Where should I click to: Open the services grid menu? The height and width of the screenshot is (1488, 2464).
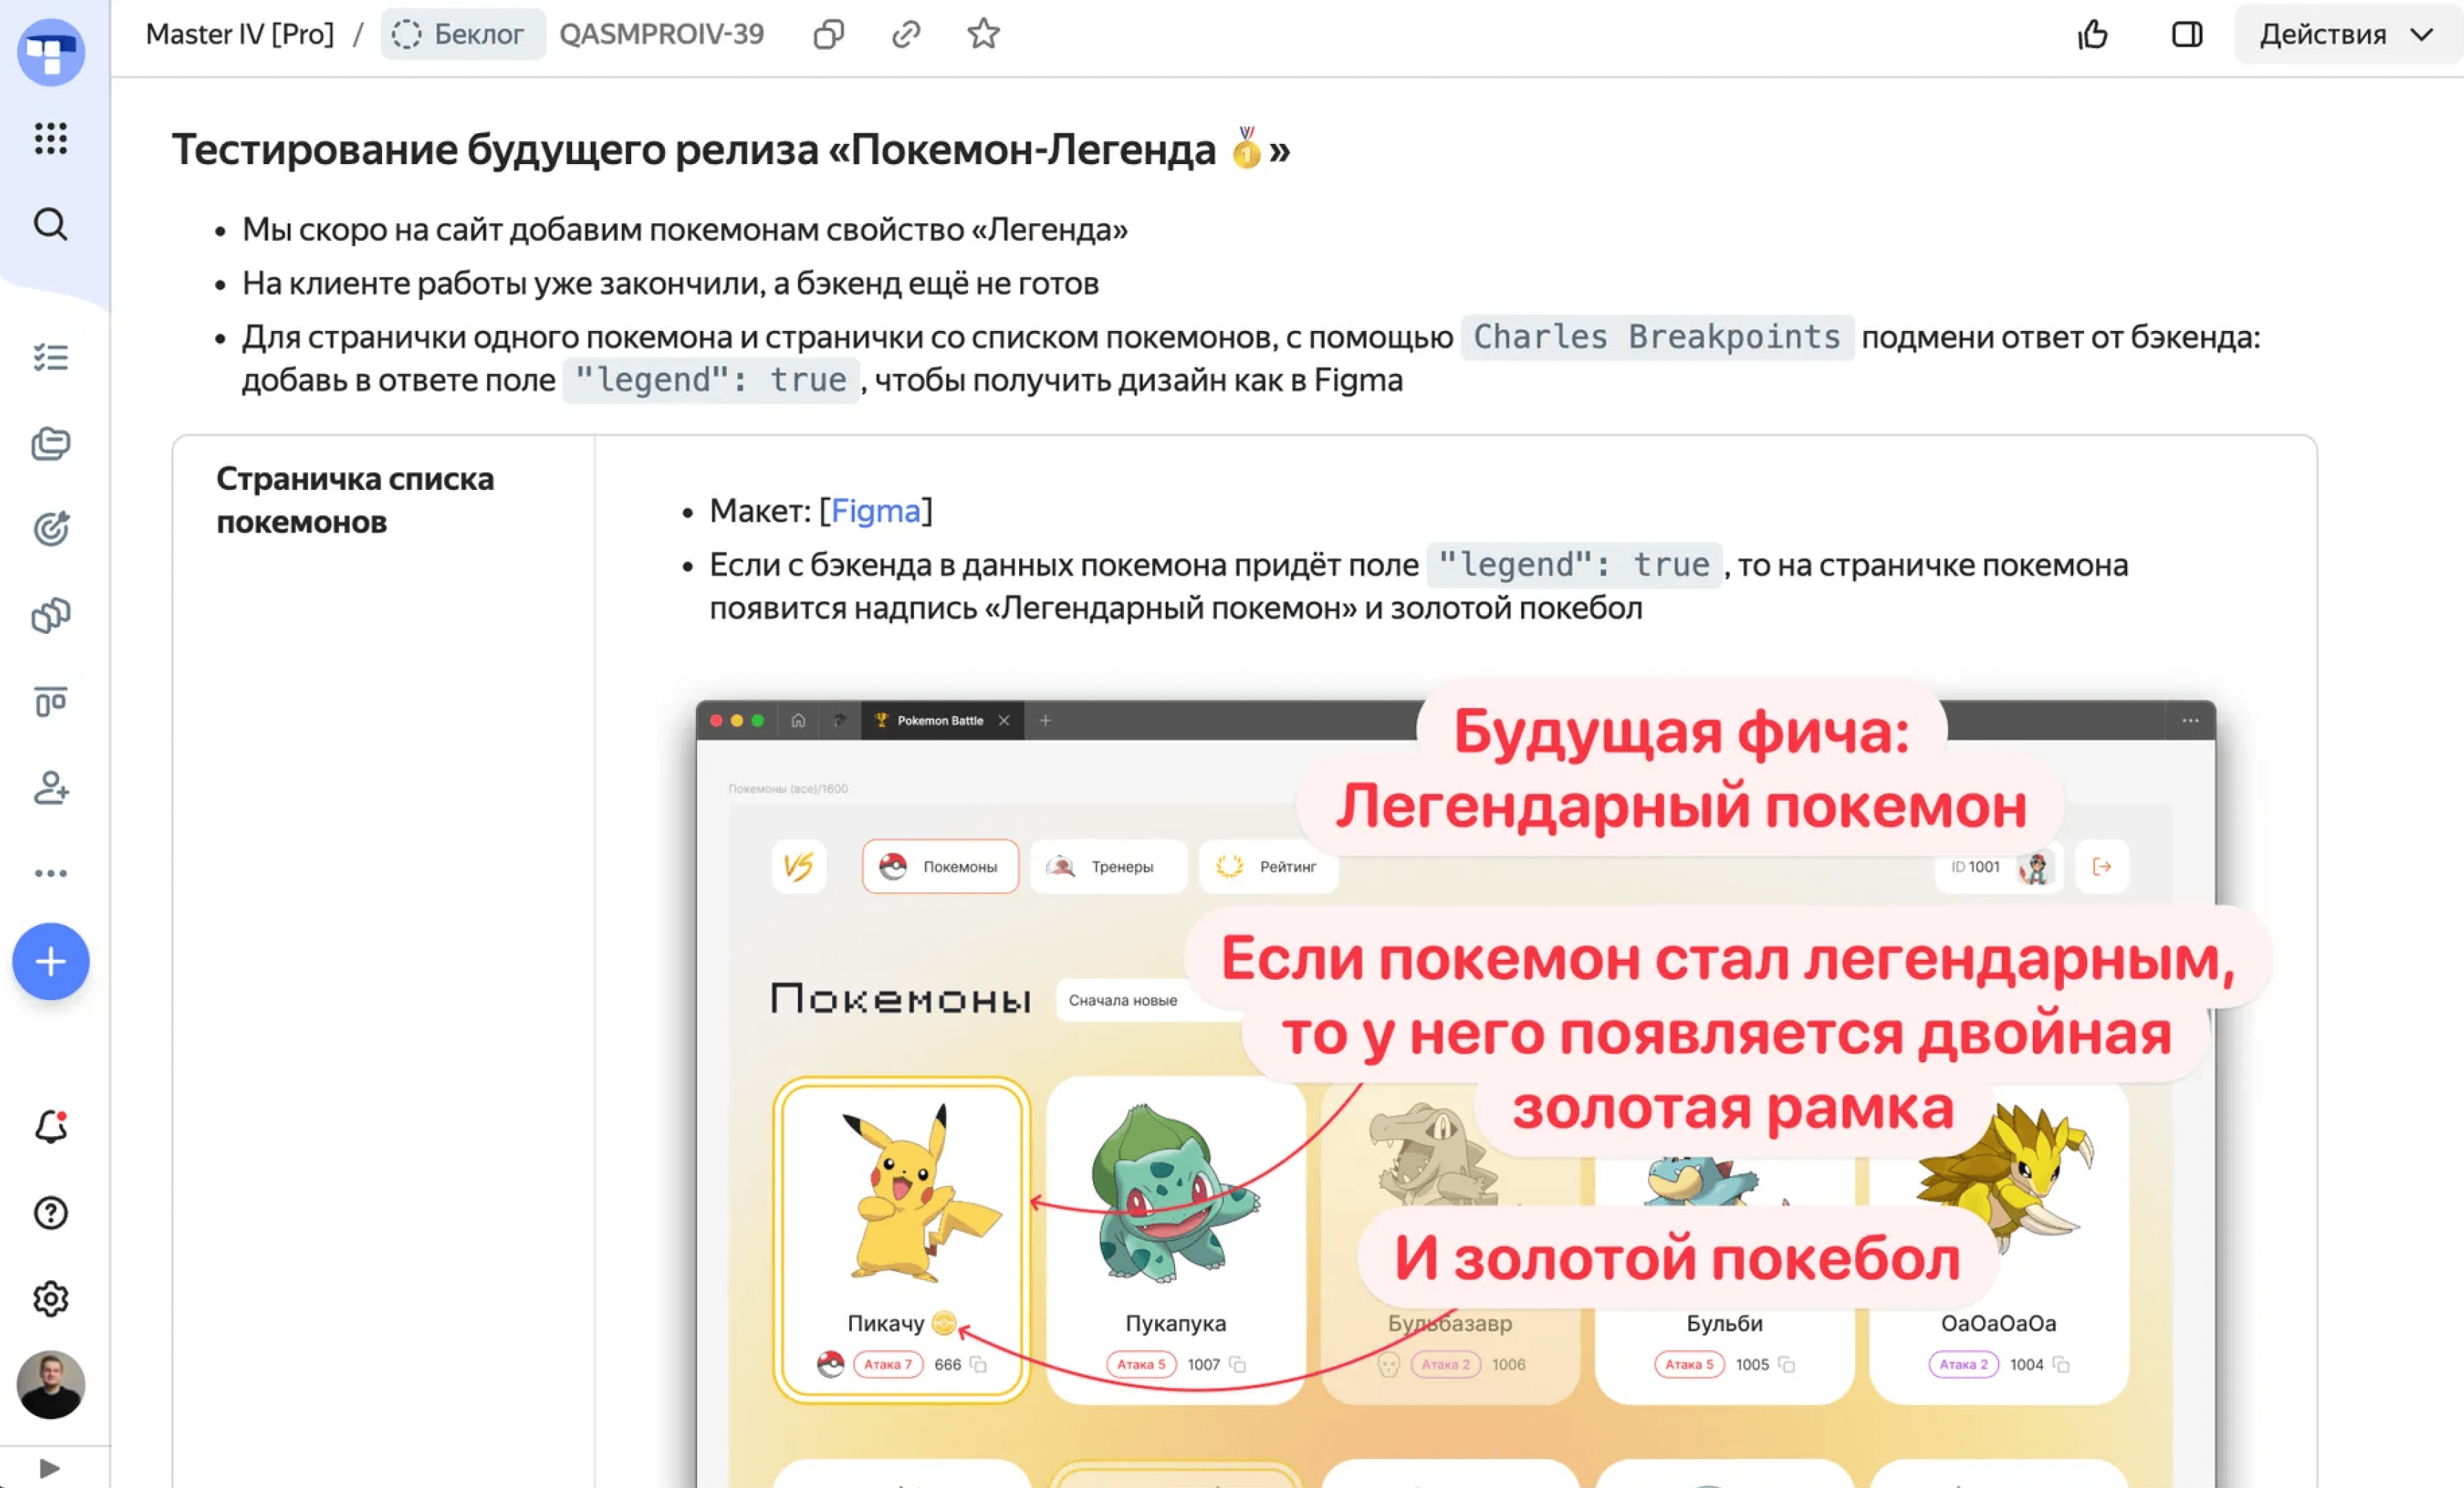point(50,138)
